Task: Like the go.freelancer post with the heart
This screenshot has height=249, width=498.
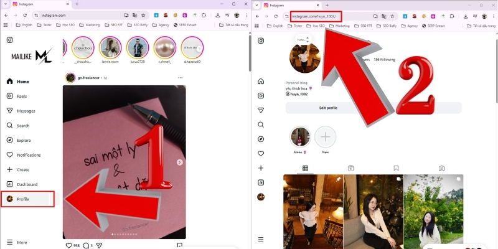Action: 68,245
